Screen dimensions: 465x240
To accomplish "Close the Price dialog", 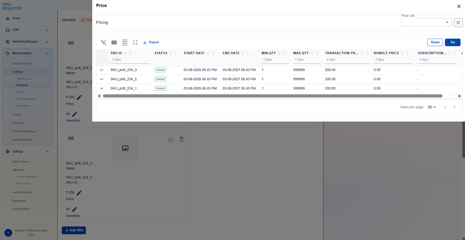I will click(x=459, y=6).
